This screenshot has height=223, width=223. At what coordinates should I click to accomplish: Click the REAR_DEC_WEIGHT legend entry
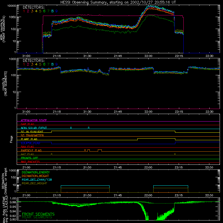click(34, 183)
